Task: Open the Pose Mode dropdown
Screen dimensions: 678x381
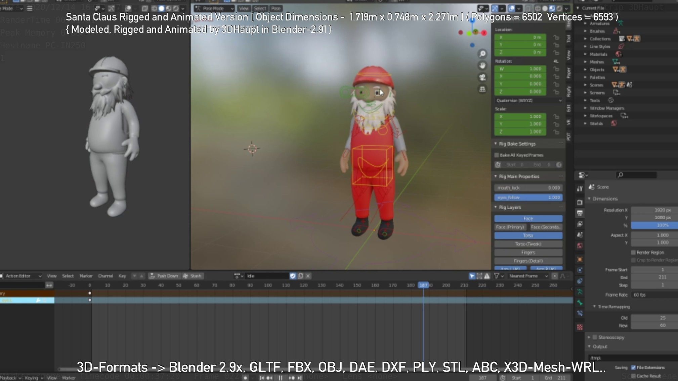Action: [214, 8]
